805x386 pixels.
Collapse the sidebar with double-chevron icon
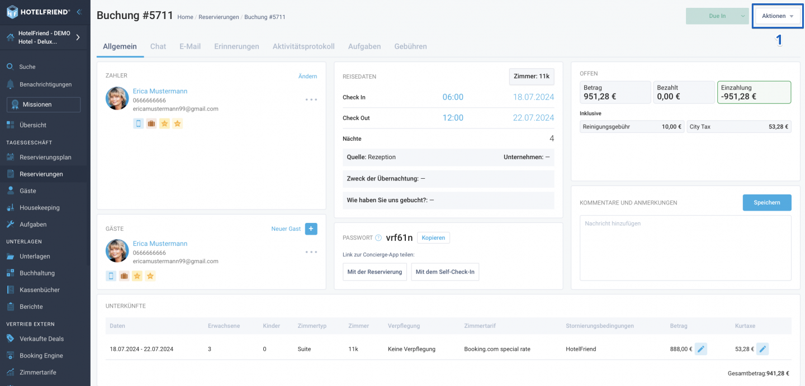point(79,12)
